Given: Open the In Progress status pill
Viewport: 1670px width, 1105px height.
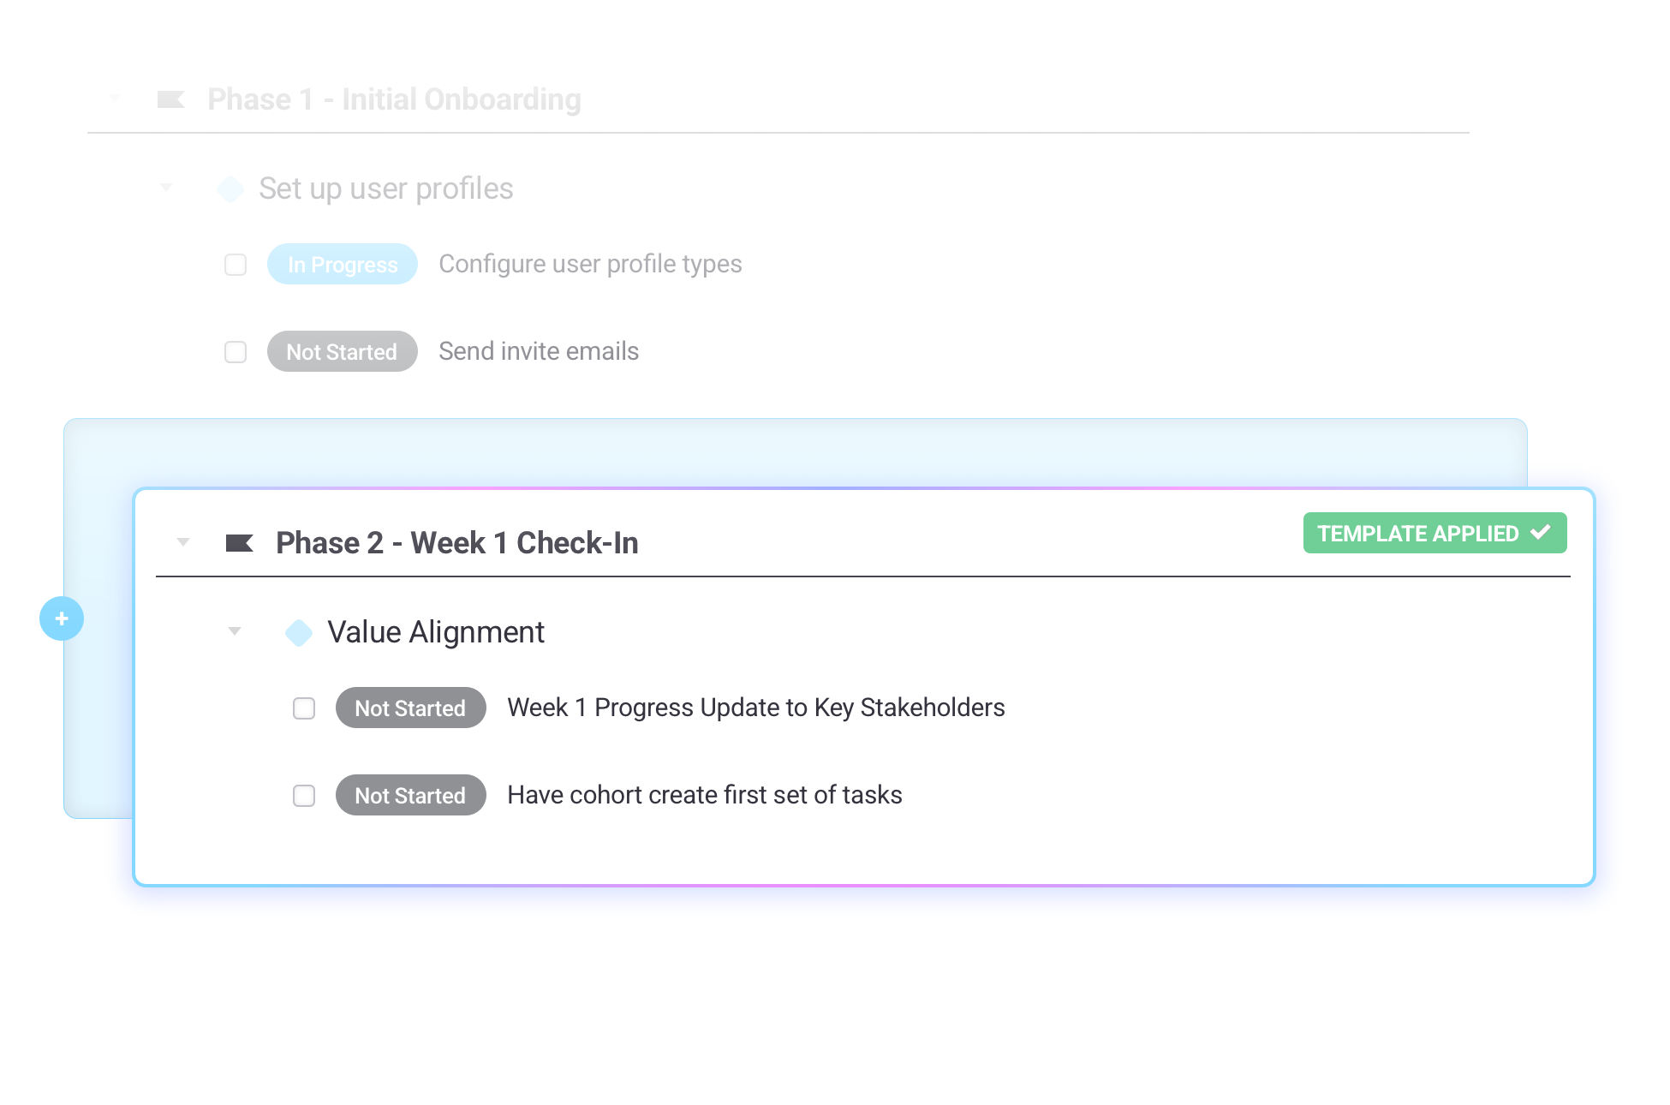Looking at the screenshot, I should click(343, 264).
